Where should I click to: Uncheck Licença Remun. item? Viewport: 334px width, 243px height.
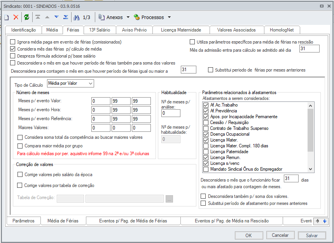[x=206, y=157]
